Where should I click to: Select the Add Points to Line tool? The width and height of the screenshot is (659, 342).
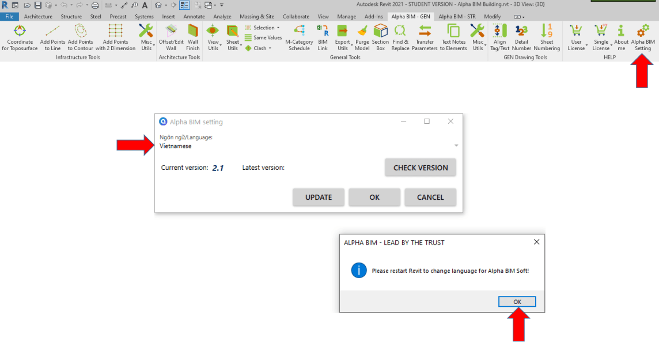click(x=52, y=37)
